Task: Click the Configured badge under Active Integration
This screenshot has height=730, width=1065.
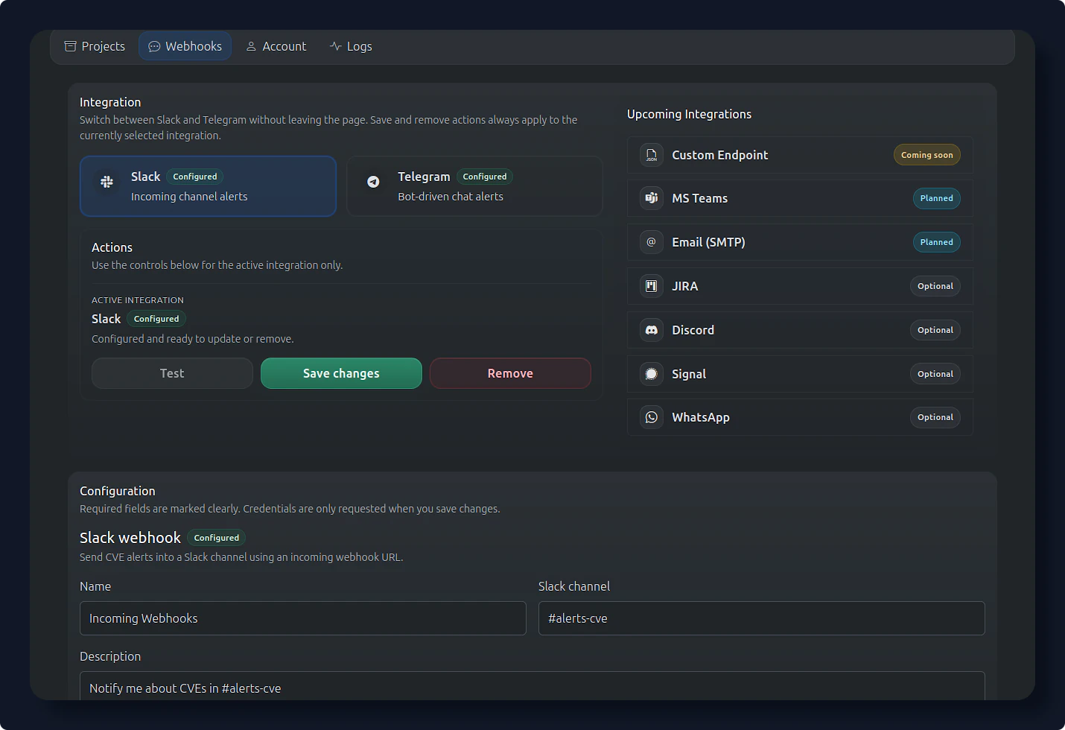Action: [x=156, y=319]
